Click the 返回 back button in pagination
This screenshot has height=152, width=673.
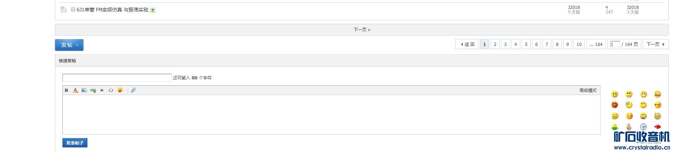[x=467, y=44]
